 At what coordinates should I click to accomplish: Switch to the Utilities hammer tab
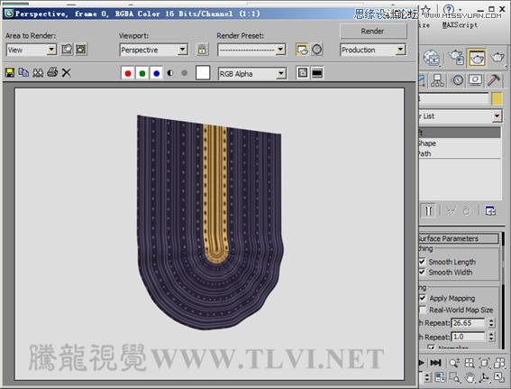tap(495, 80)
